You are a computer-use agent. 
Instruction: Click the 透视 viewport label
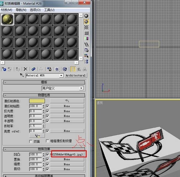click(x=99, y=102)
